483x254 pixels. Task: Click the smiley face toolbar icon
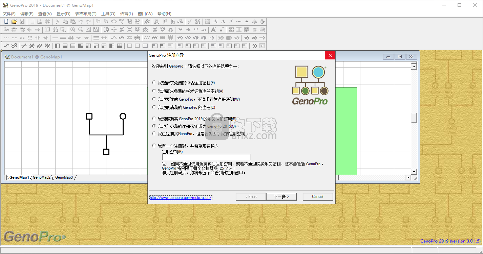click(x=246, y=30)
